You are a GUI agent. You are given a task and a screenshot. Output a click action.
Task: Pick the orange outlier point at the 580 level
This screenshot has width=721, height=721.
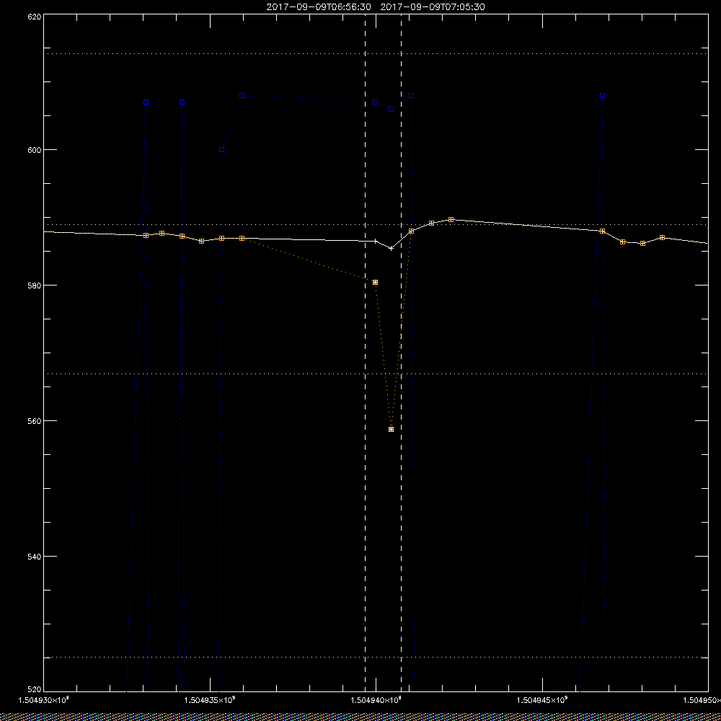coord(375,283)
